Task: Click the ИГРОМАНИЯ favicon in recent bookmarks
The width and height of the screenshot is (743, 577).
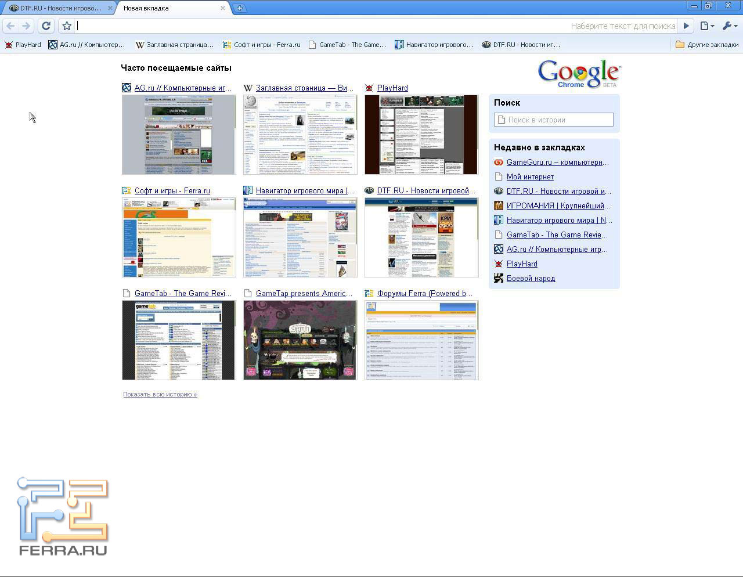Action: pyautogui.click(x=499, y=205)
